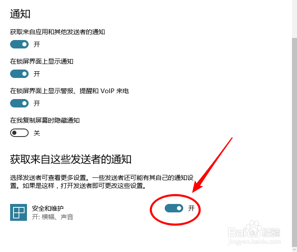Select the 获取来自这些发送者的通知 heading

(71, 159)
